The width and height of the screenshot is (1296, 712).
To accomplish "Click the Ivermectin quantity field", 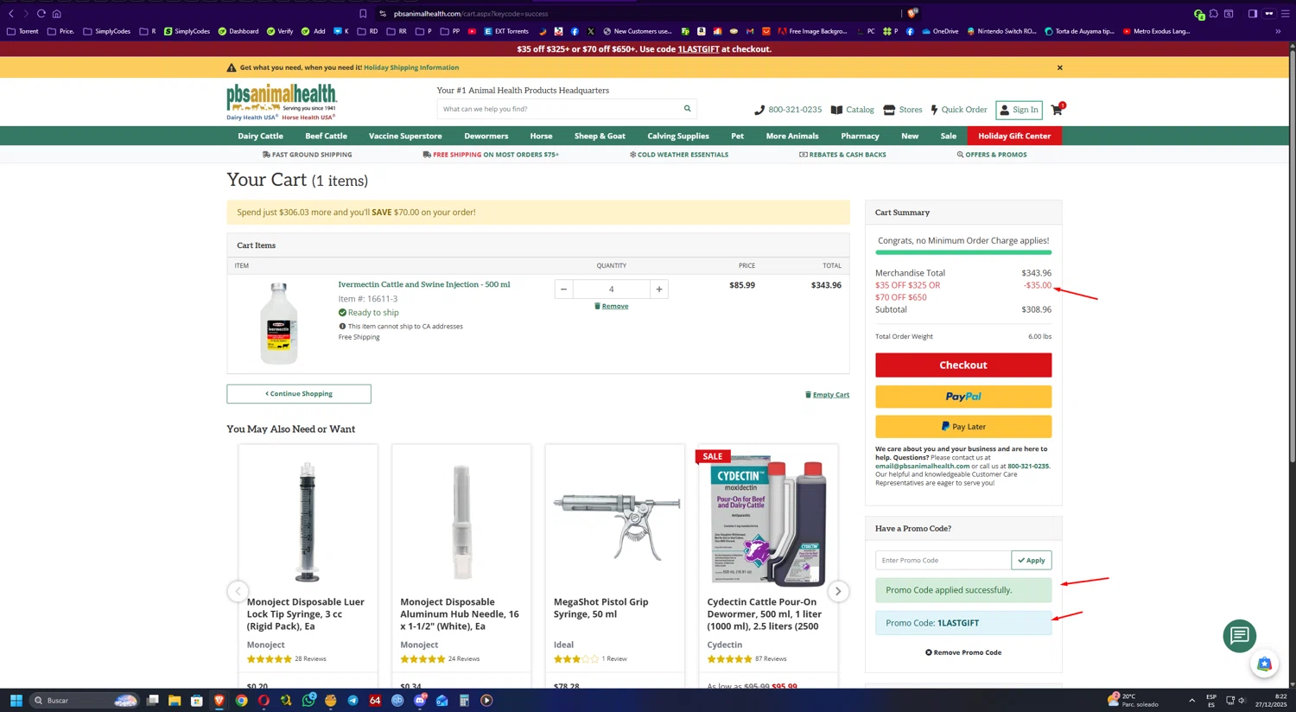I will click(612, 289).
